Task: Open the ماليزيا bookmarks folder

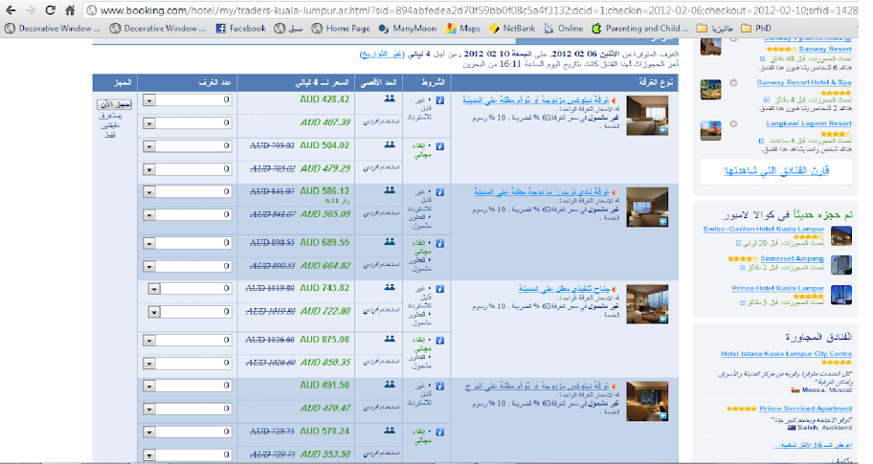Action: [x=714, y=28]
